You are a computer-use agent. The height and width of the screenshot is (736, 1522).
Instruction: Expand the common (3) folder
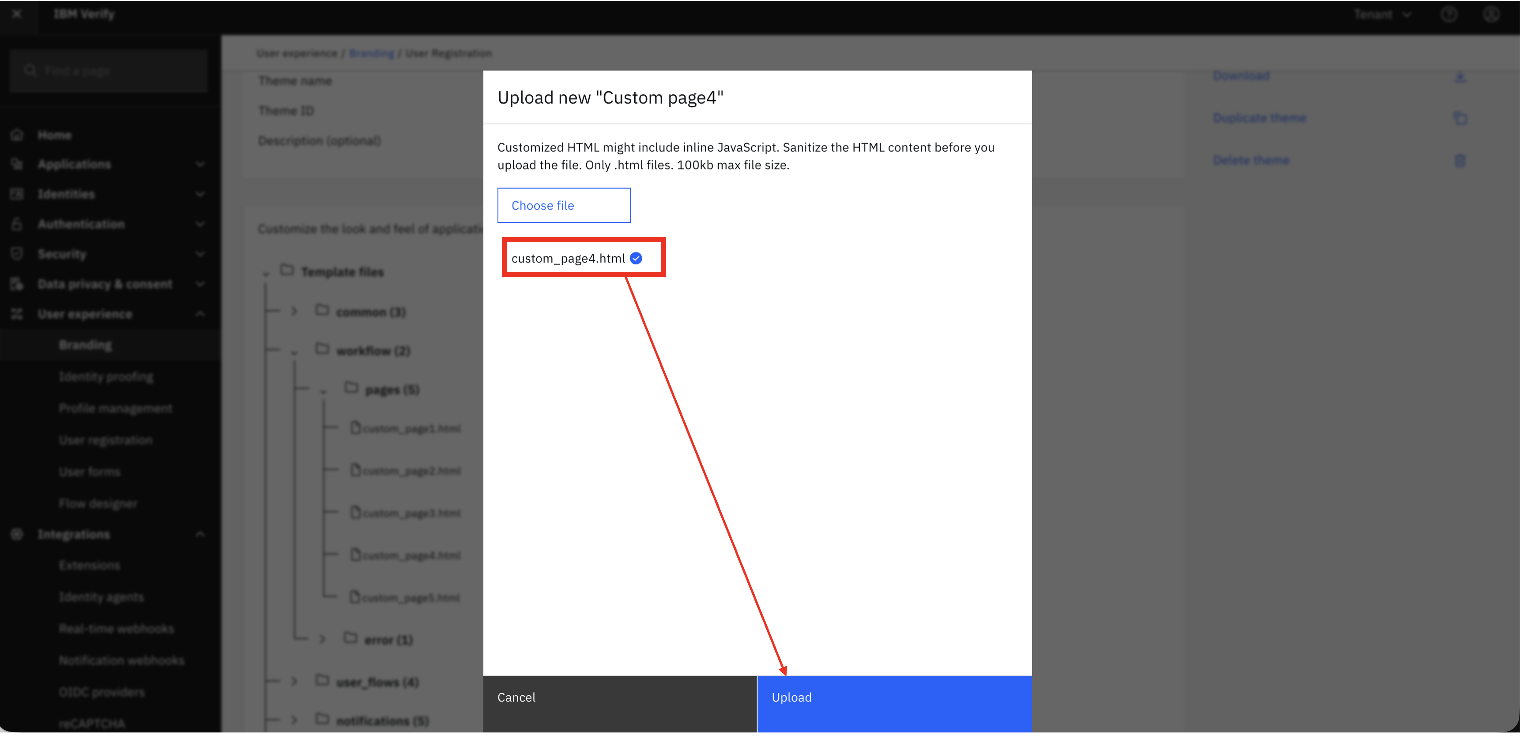(x=294, y=311)
